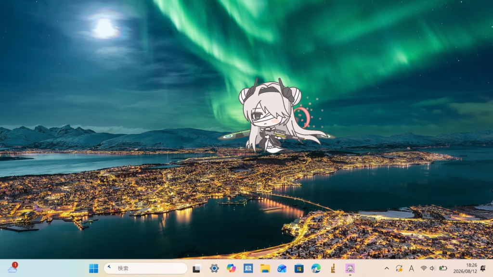Switch IME input mode letter A
Image resolution: width=493 pixels, height=277 pixels.
[x=411, y=268]
